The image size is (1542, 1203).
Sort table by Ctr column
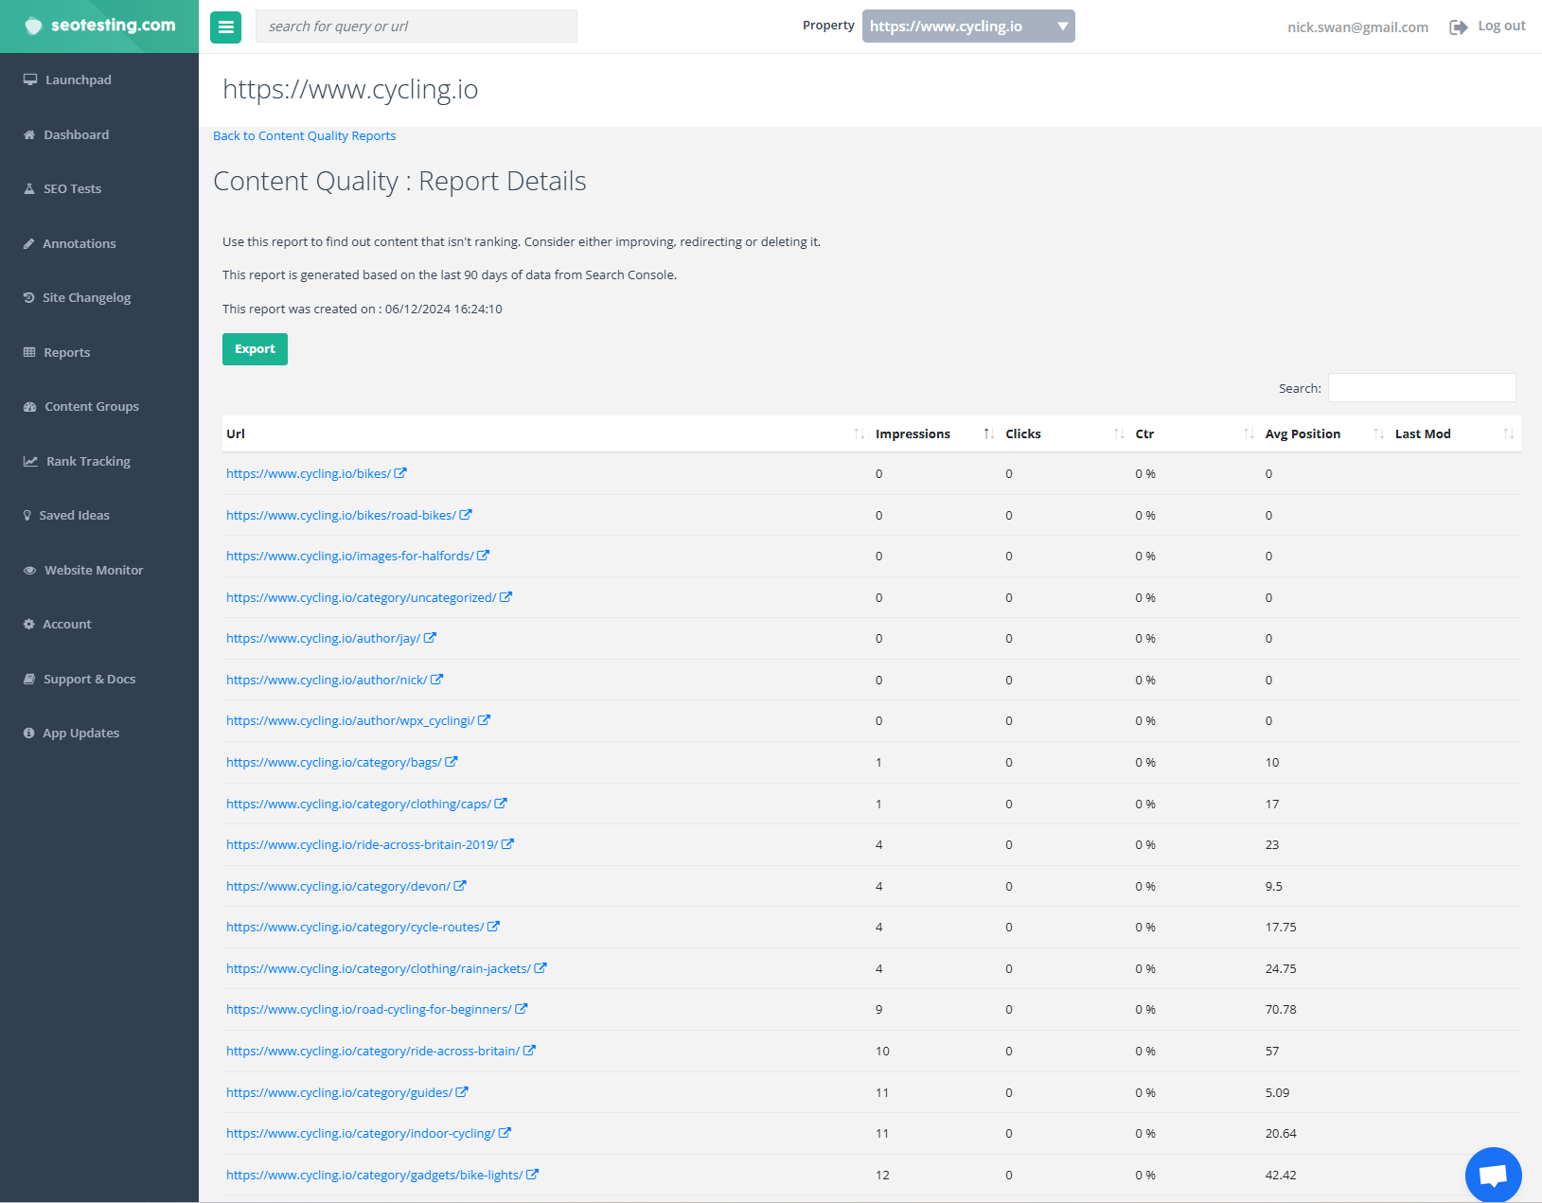point(1194,433)
